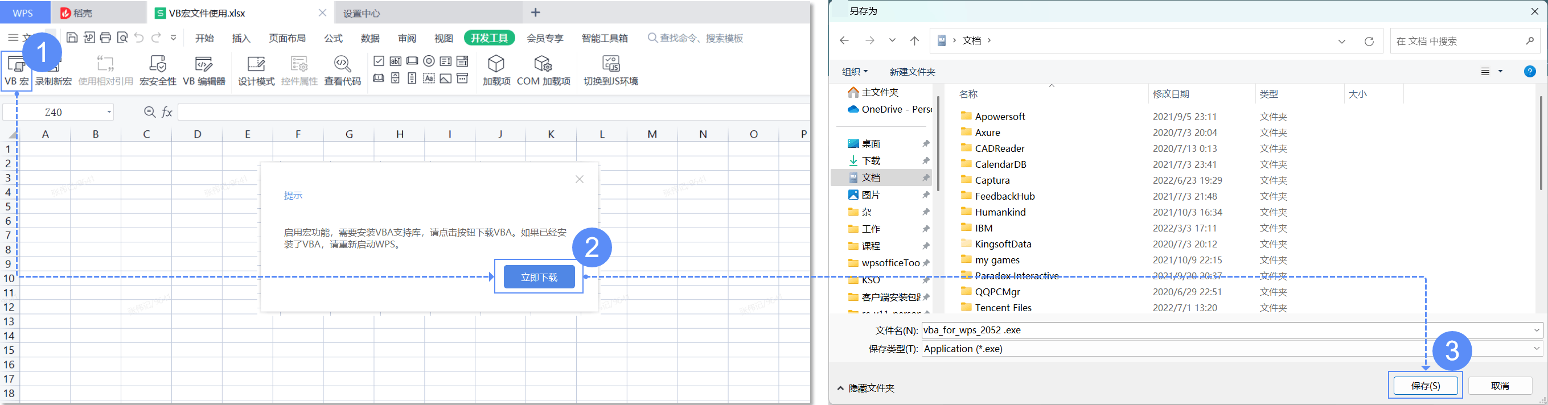Open Print Preview from the quick access toolbar
The width and height of the screenshot is (1548, 405).
(122, 38)
